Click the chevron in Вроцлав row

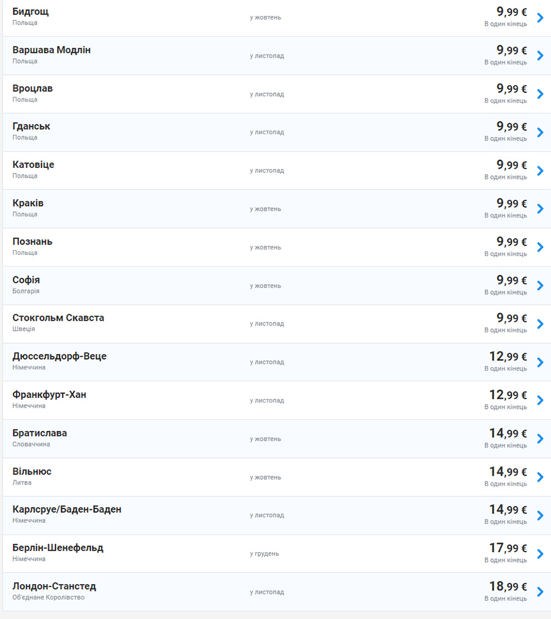click(541, 94)
